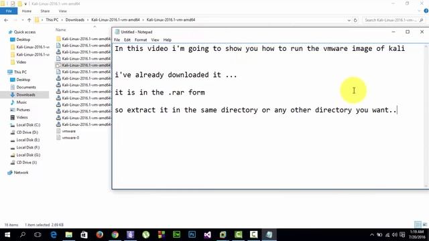Viewport: 429px width, 241px height.
Task: Open Notepad View menu
Action: (x=155, y=40)
